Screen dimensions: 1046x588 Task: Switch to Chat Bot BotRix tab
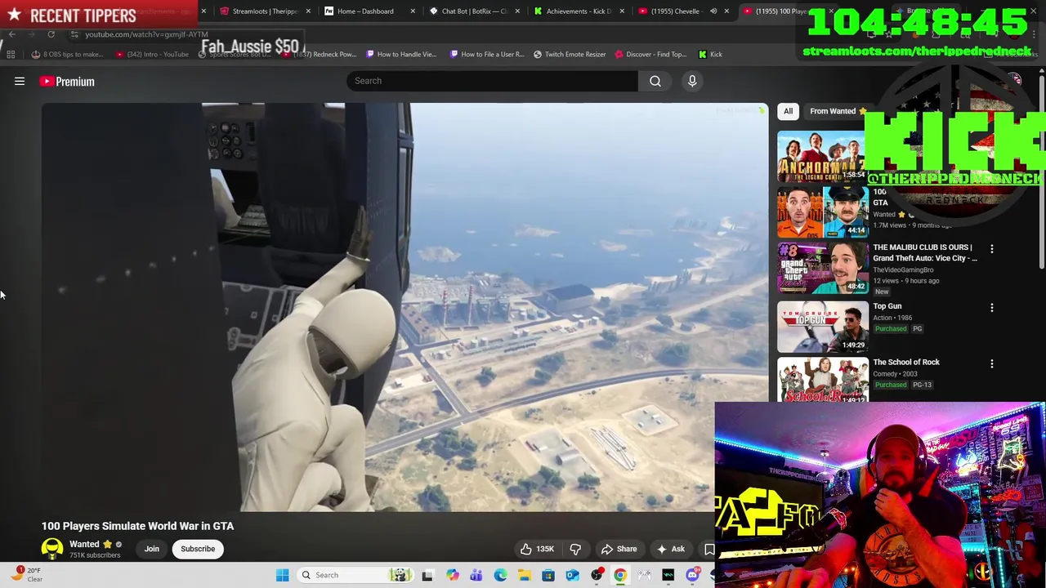474,11
